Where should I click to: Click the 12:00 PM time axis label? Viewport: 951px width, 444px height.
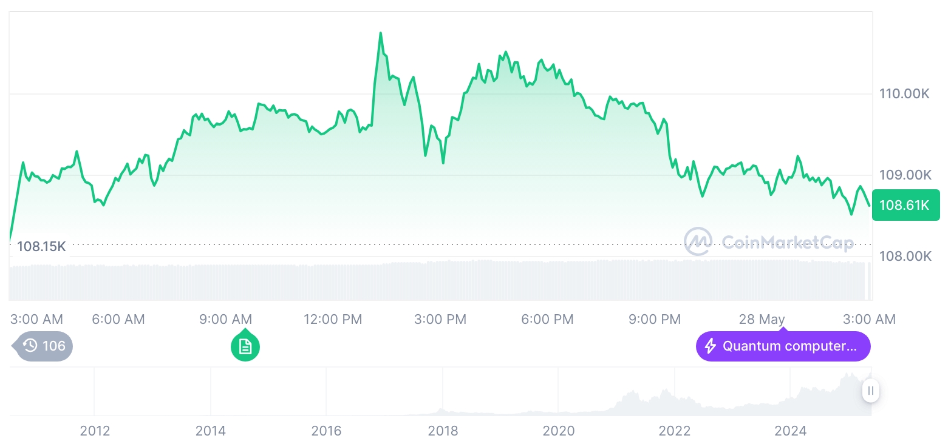coord(333,319)
